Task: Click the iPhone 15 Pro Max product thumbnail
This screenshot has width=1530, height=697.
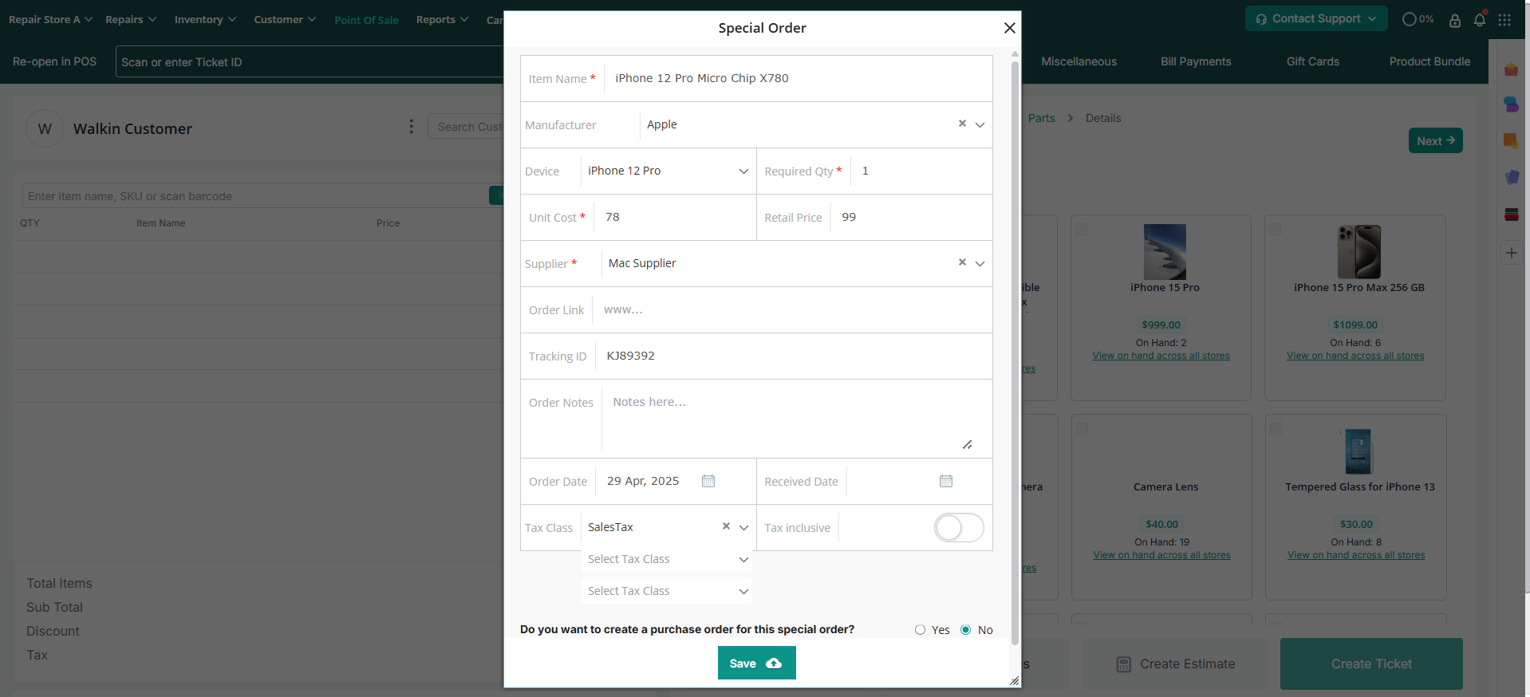Action: pos(1358,251)
